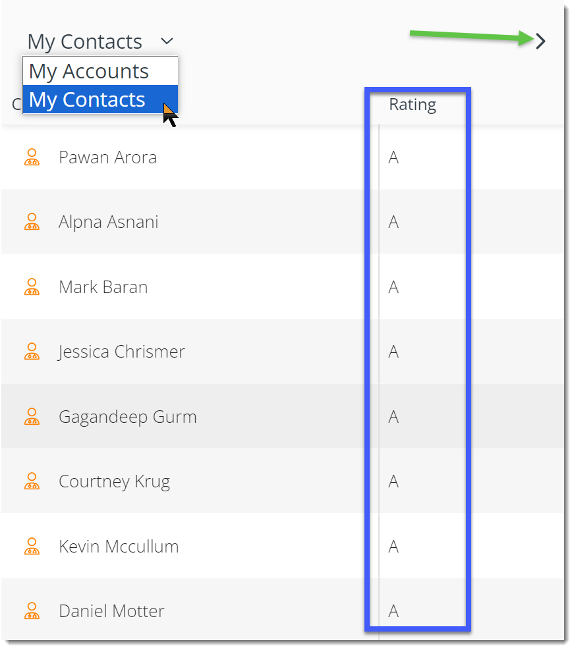Sort by the Rating column header
The image size is (574, 650).
(x=413, y=105)
